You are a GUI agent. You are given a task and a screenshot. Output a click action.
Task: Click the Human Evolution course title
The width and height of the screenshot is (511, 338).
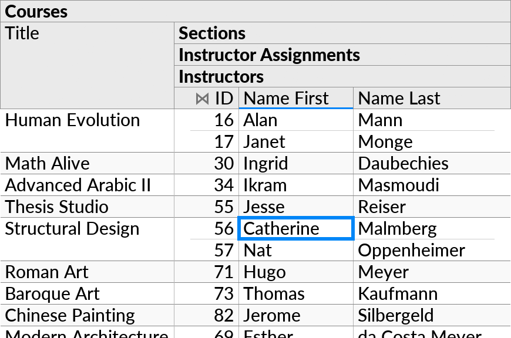point(72,120)
